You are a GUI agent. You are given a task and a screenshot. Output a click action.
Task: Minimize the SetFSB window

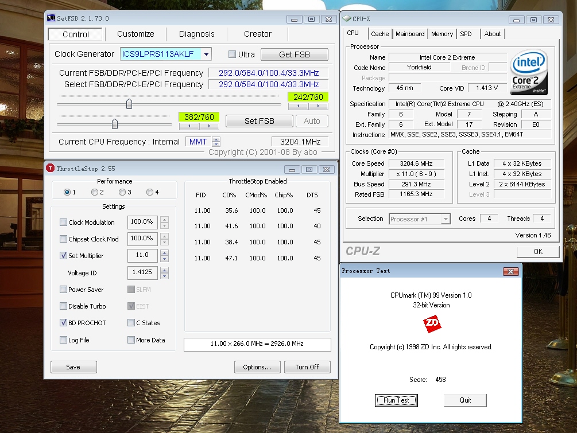point(294,19)
